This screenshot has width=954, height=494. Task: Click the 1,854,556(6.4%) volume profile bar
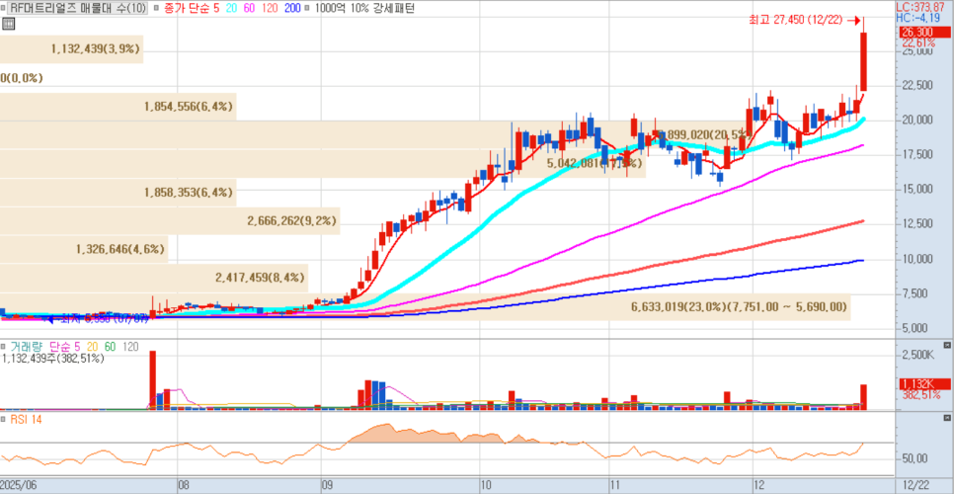[119, 107]
